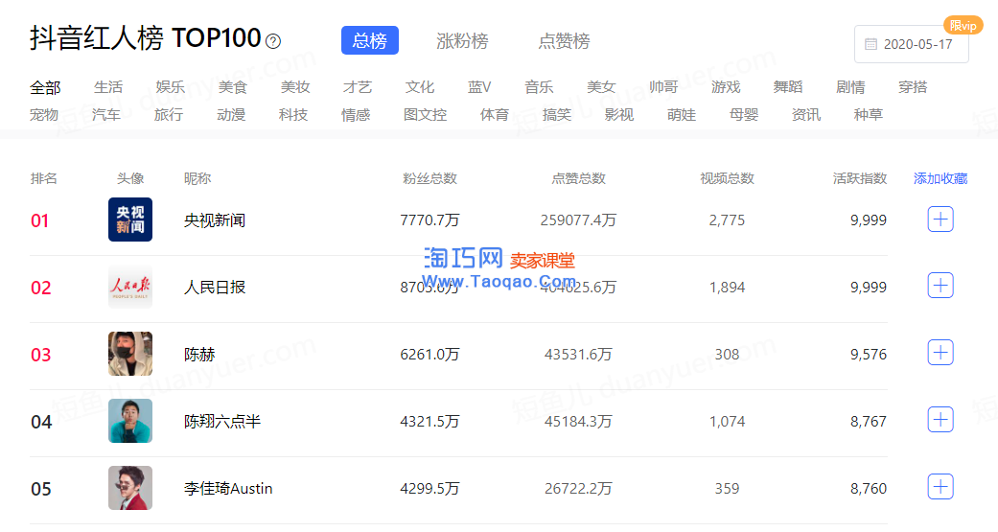Click the 活跃指数 column header
998x532 pixels.
click(860, 179)
